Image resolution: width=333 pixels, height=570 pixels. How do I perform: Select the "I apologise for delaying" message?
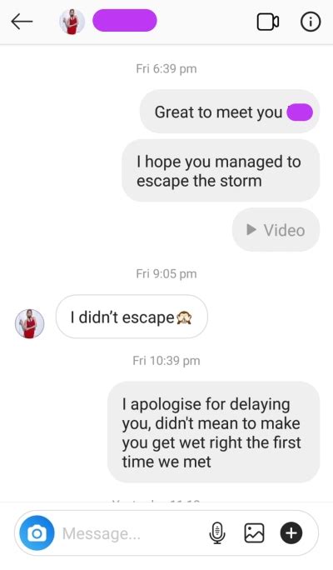pos(213,432)
